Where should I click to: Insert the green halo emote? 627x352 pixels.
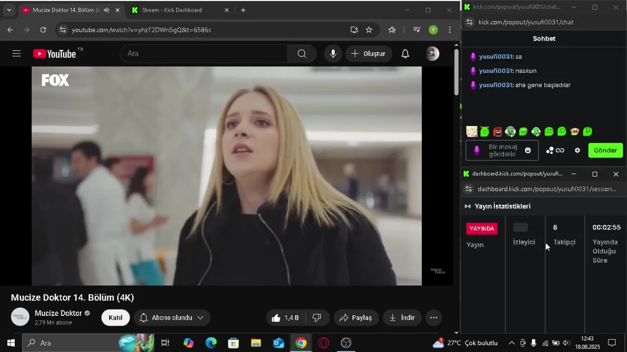click(484, 132)
